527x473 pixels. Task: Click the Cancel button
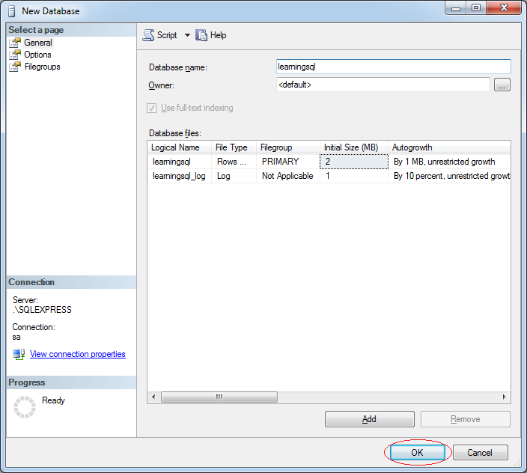point(480,453)
